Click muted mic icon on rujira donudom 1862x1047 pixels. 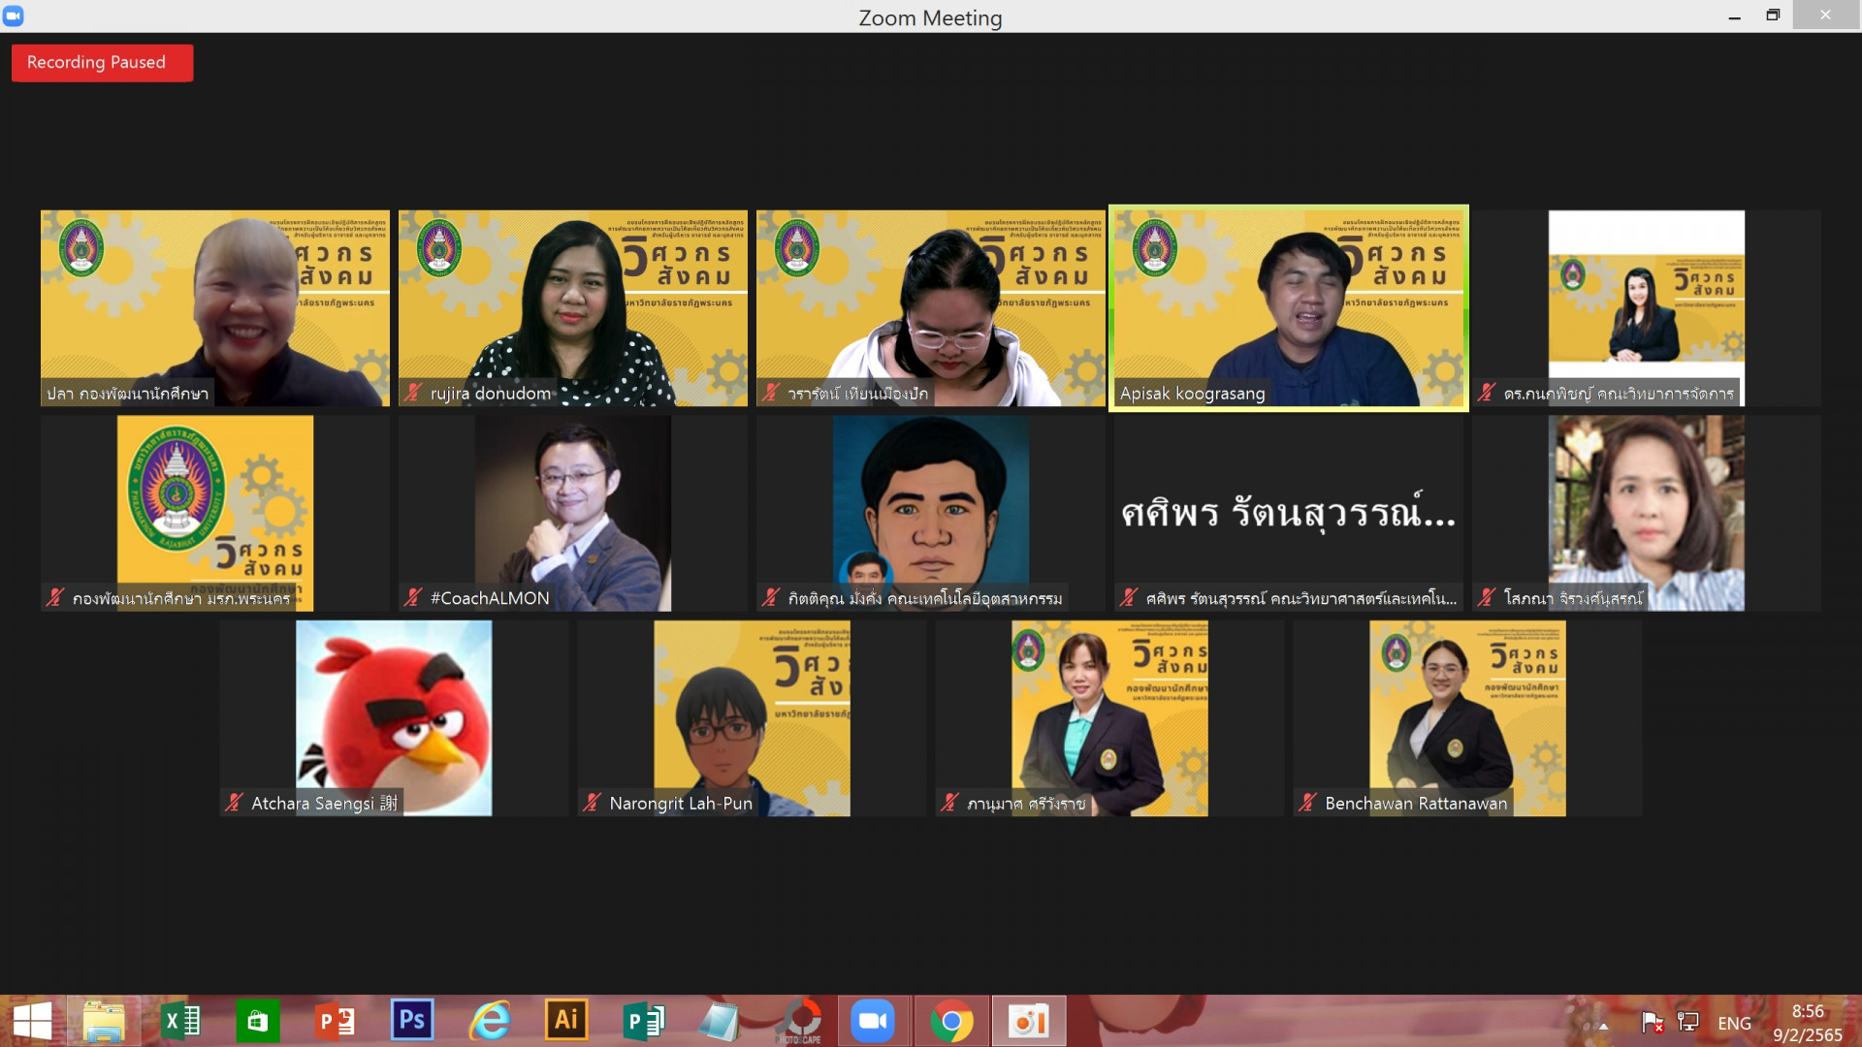click(413, 393)
